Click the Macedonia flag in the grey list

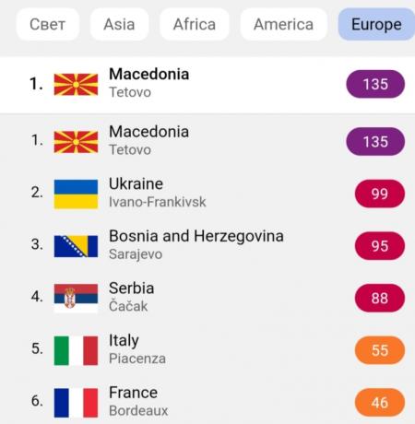tap(76, 142)
